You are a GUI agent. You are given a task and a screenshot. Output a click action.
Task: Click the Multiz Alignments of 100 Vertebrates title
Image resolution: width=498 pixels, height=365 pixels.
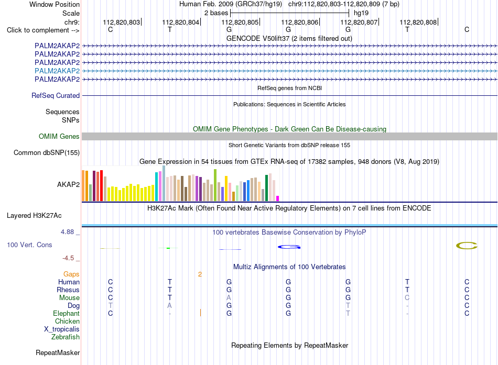(x=289, y=267)
